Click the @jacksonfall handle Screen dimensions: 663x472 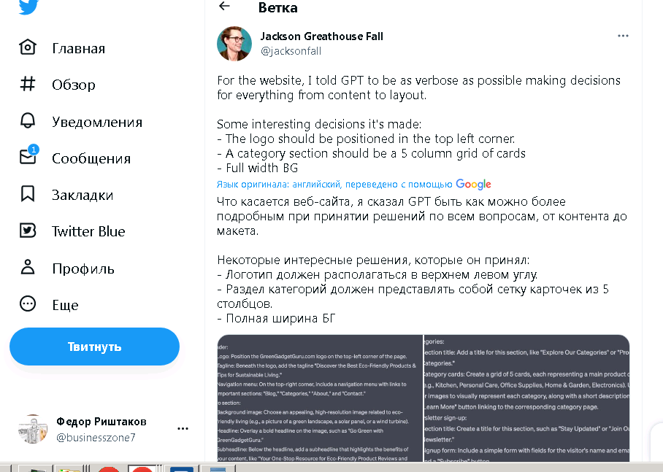point(291,51)
